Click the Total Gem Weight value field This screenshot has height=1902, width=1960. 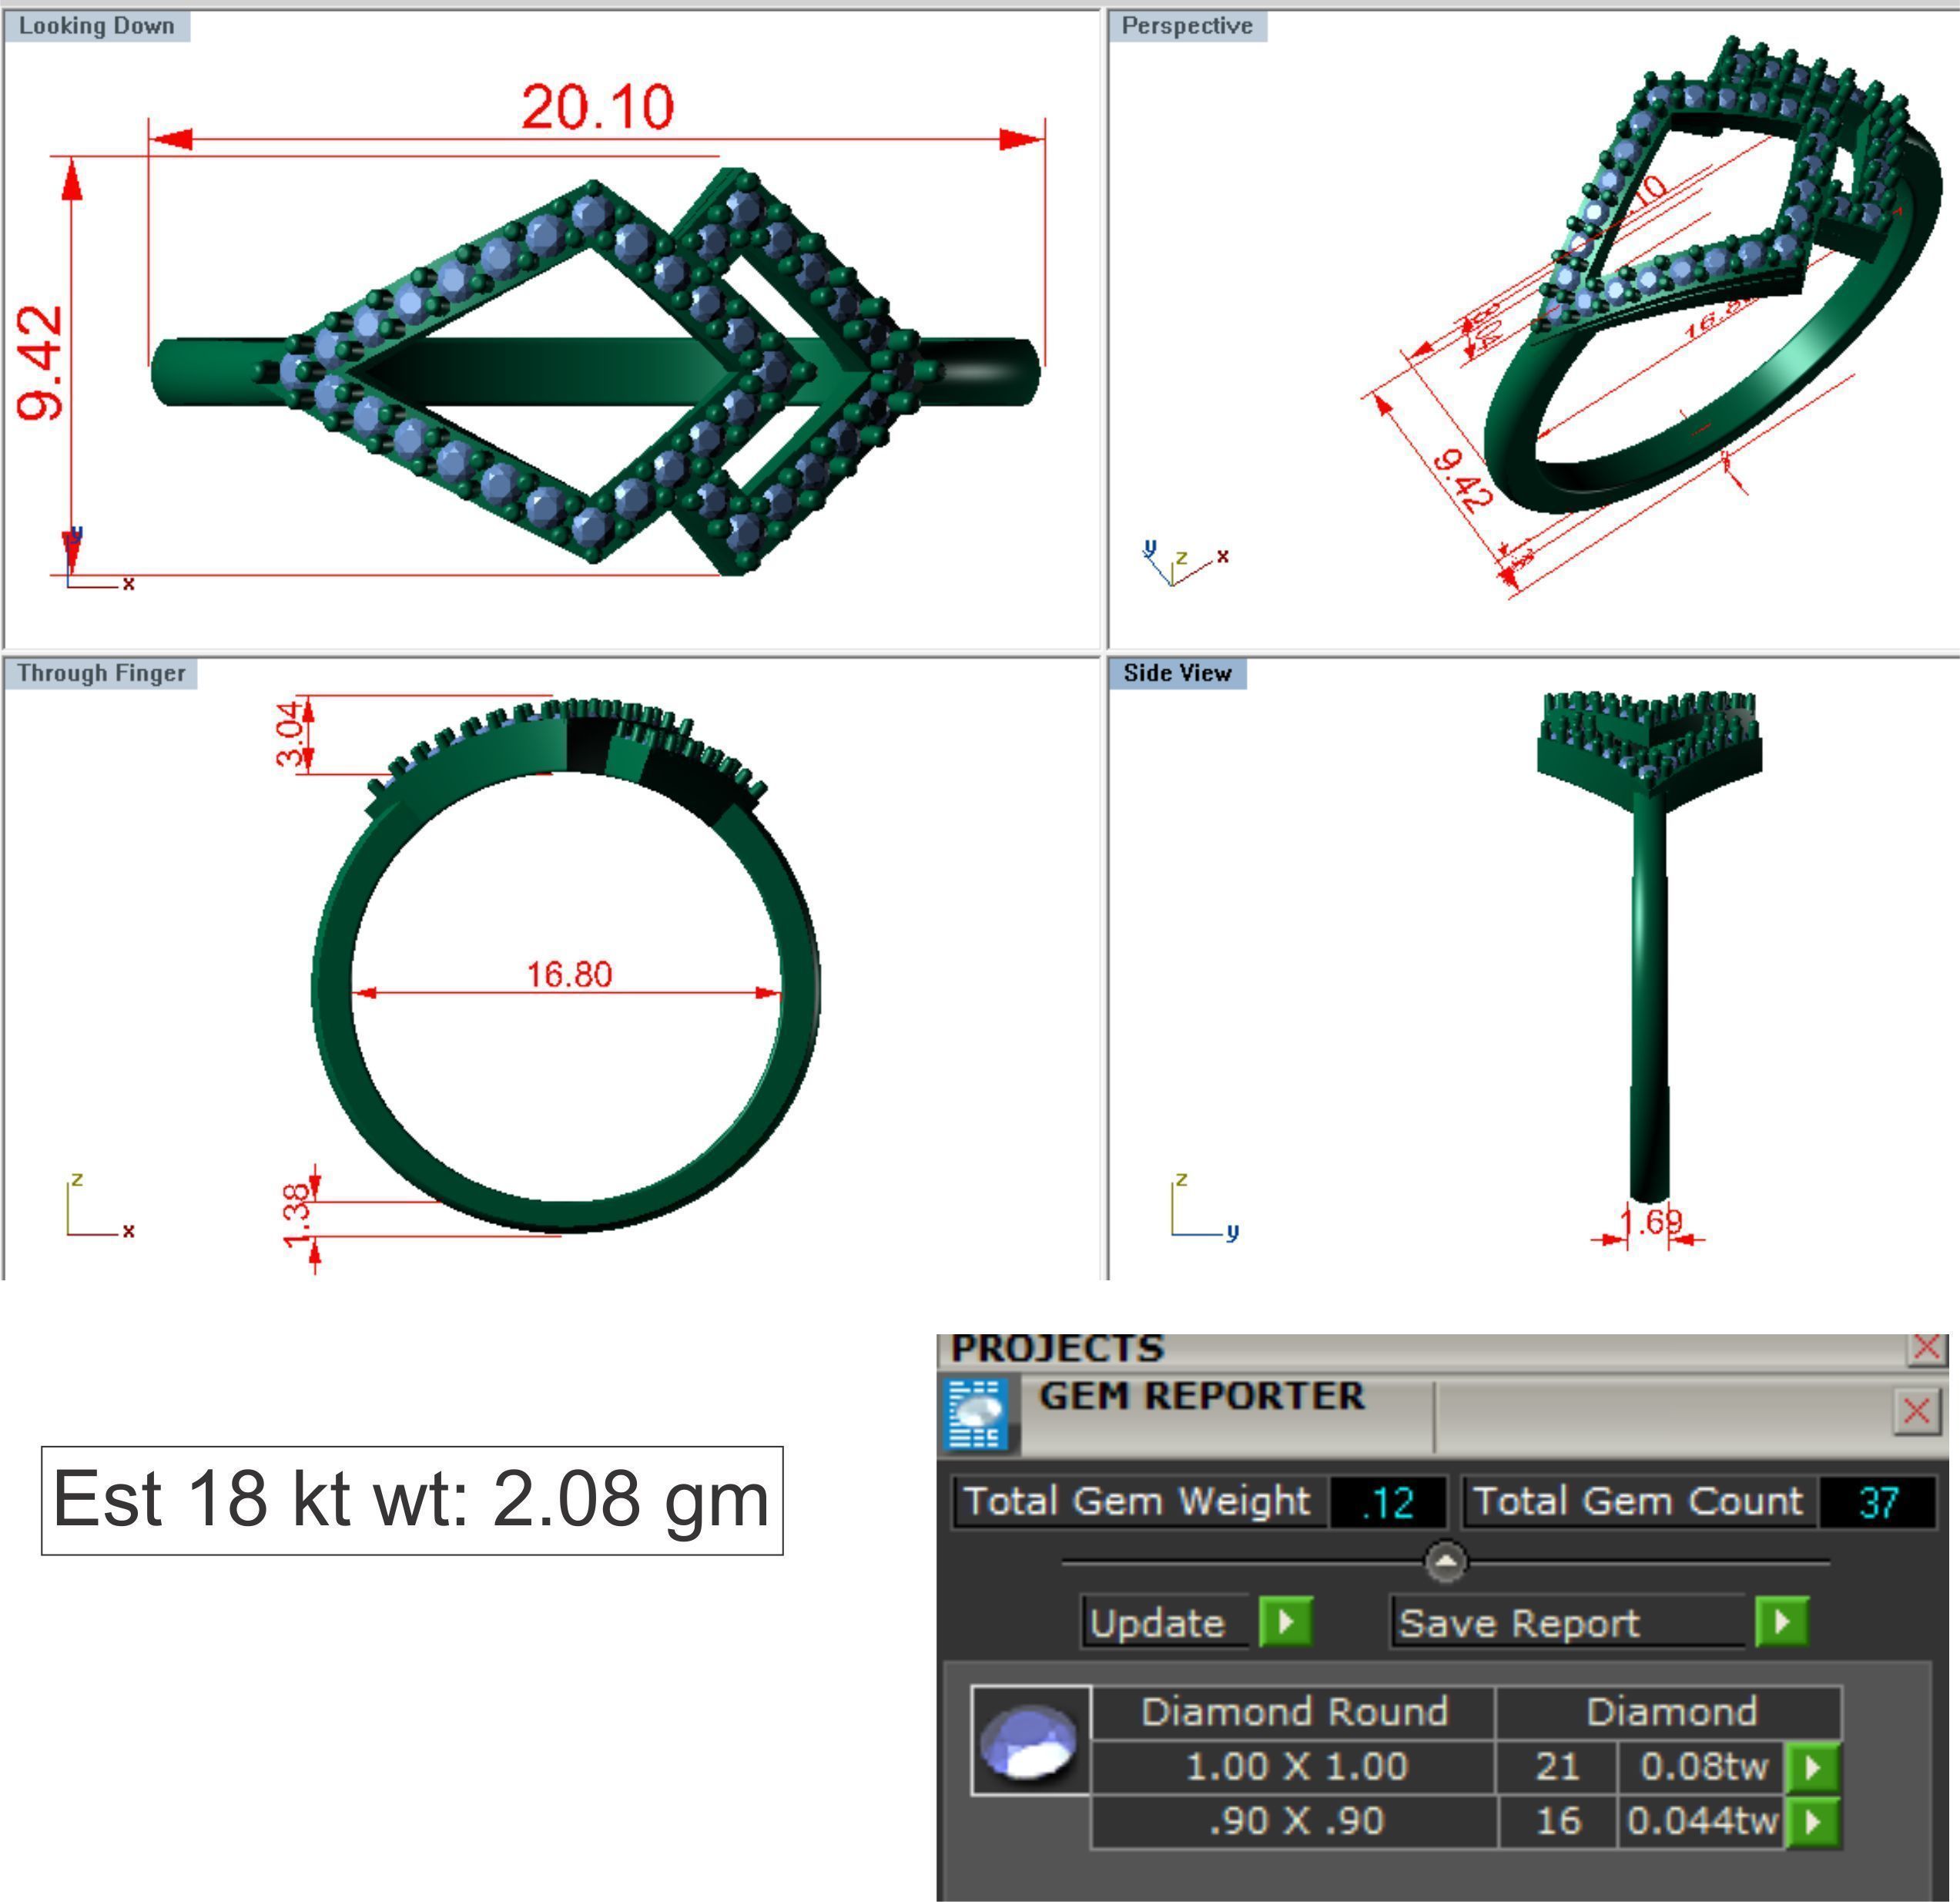coord(1387,1501)
